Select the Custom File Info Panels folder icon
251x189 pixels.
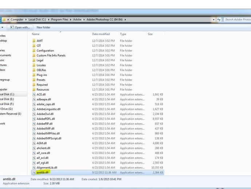pyautogui.click(x=34, y=55)
